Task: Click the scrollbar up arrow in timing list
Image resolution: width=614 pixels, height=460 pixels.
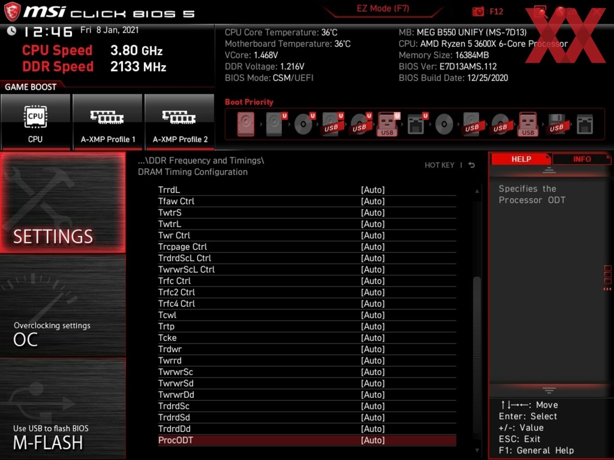Action: coord(477,191)
